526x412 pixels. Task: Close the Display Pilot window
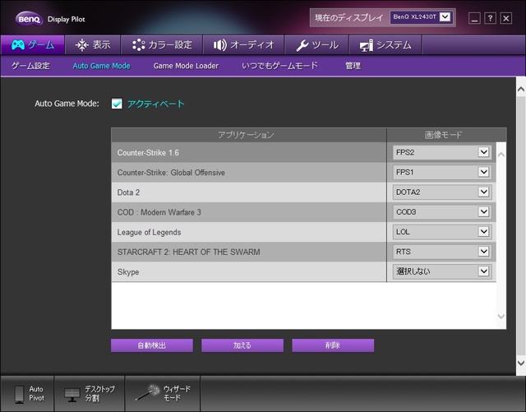point(506,18)
